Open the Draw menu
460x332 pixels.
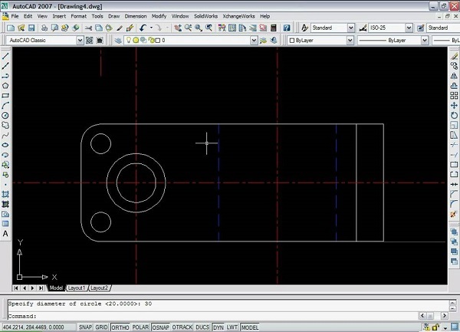pyautogui.click(x=113, y=16)
